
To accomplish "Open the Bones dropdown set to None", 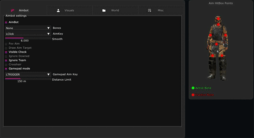I will pyautogui.click(x=28, y=28).
